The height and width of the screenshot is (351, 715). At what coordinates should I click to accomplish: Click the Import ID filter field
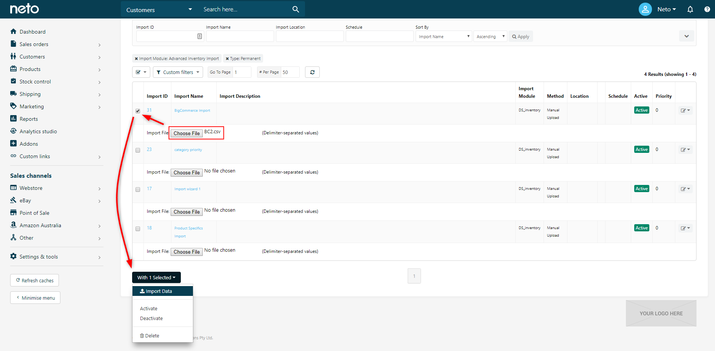coord(170,36)
